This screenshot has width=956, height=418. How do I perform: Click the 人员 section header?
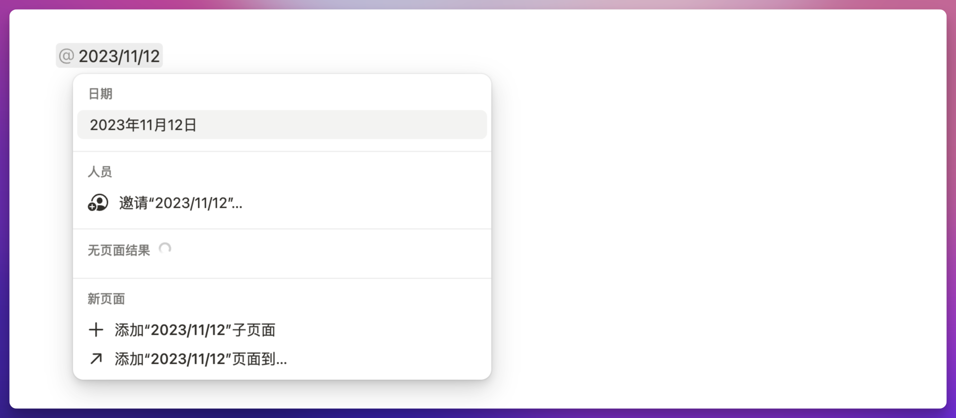coord(100,172)
